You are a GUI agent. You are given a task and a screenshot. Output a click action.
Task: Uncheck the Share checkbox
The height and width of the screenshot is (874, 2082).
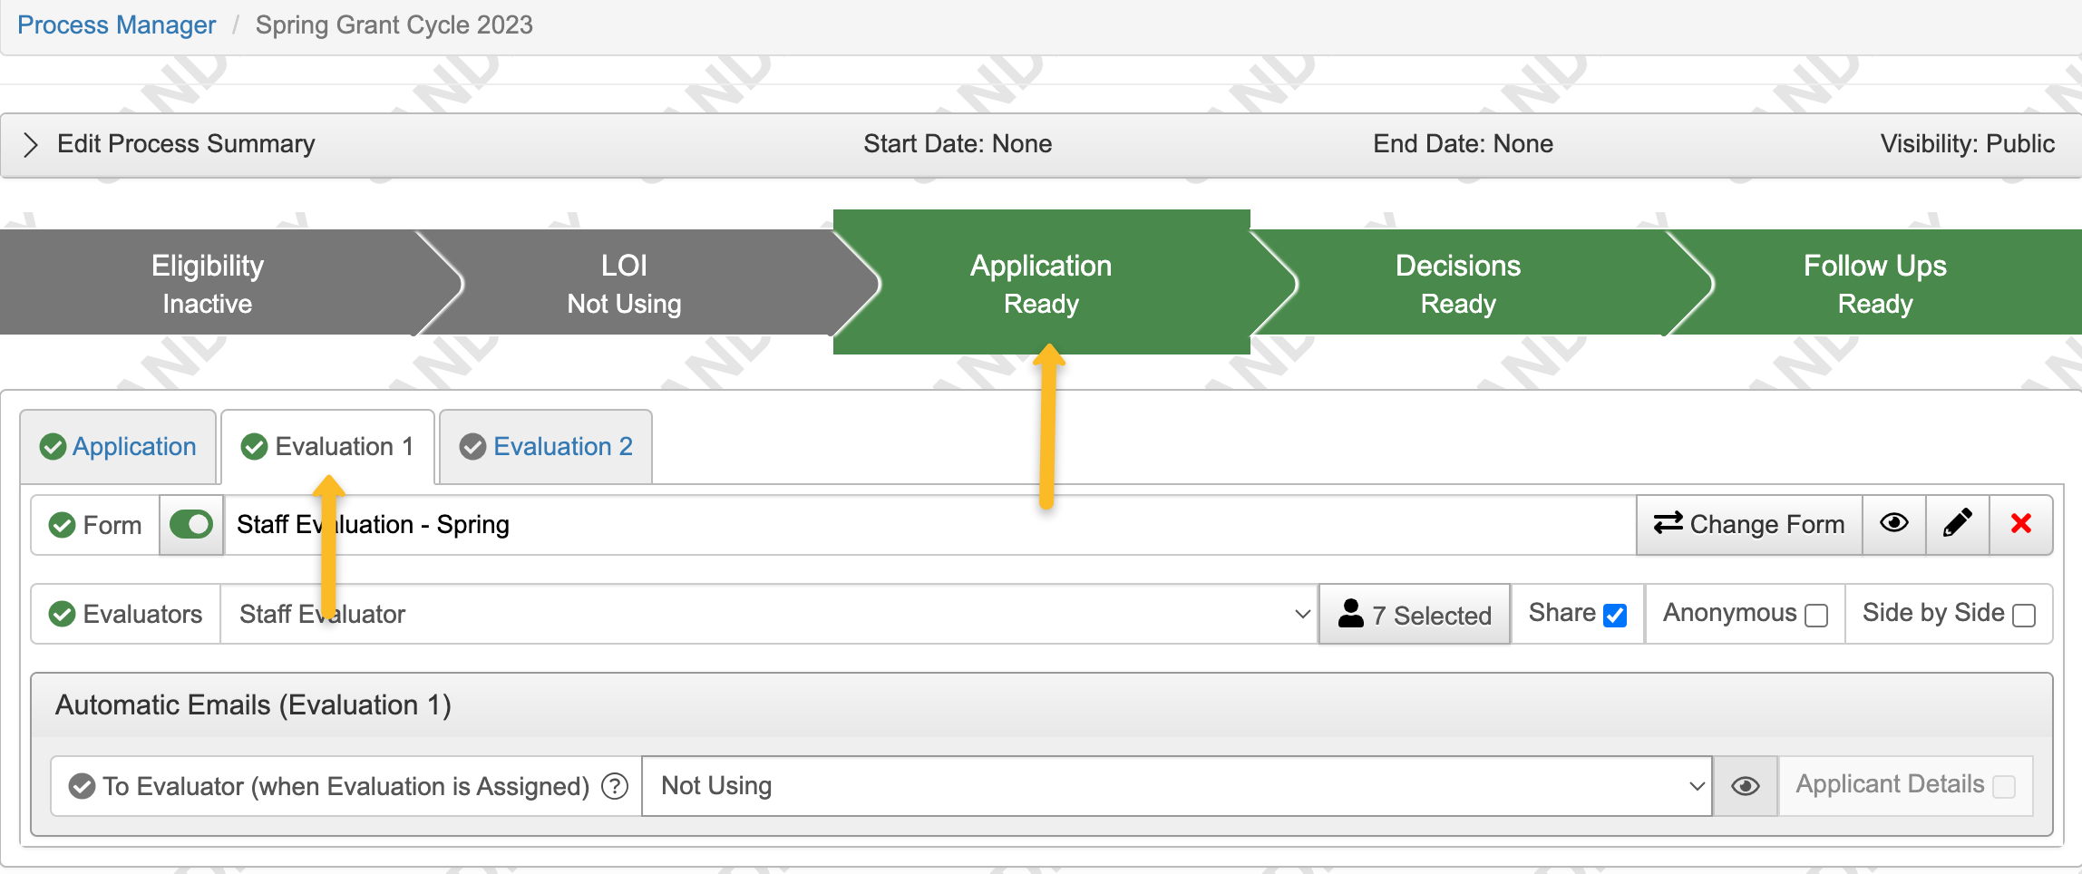pyautogui.click(x=1614, y=614)
